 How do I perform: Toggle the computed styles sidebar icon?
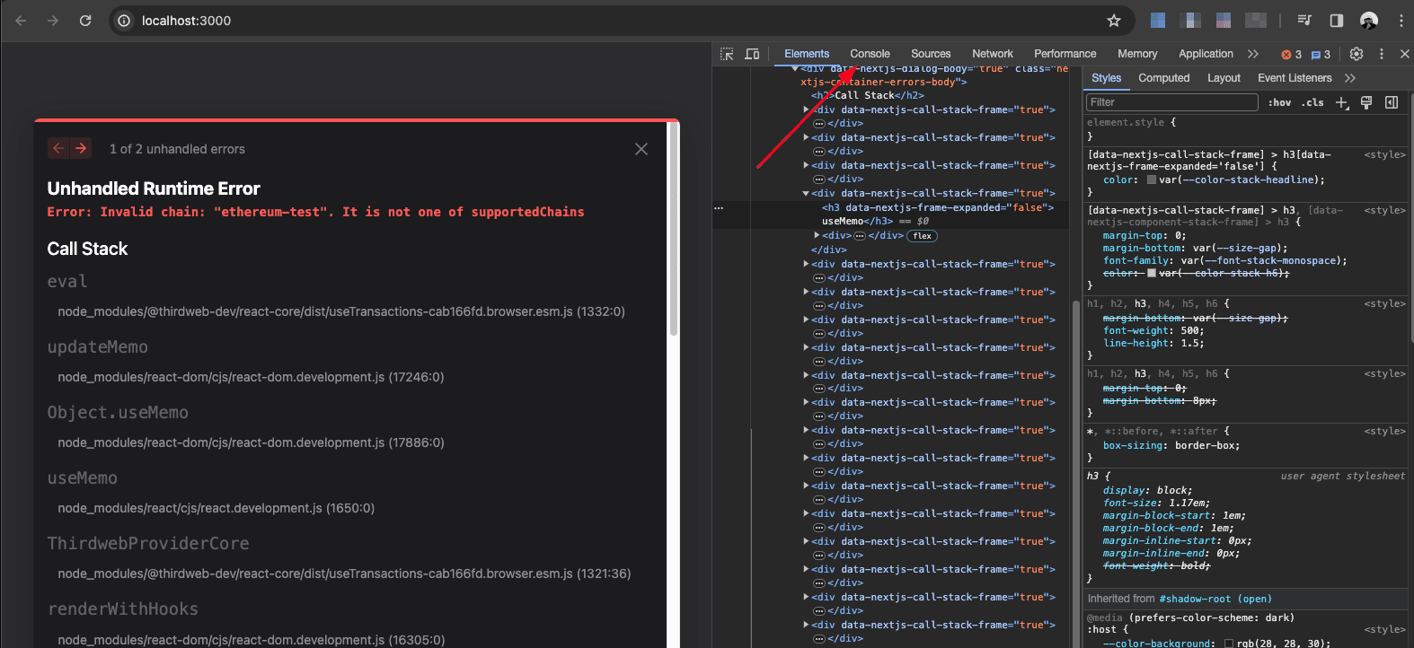pyautogui.click(x=1392, y=102)
